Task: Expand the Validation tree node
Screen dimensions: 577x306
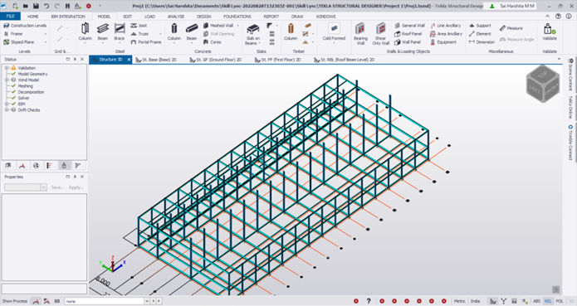Action: pyautogui.click(x=7, y=68)
